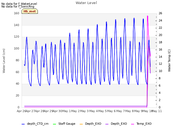173x129 pixels.
Task: Click the May 6 date label
Action: click(111, 111)
